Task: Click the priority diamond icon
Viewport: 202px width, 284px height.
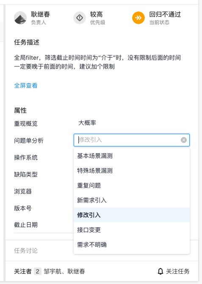Action: pos(80,18)
